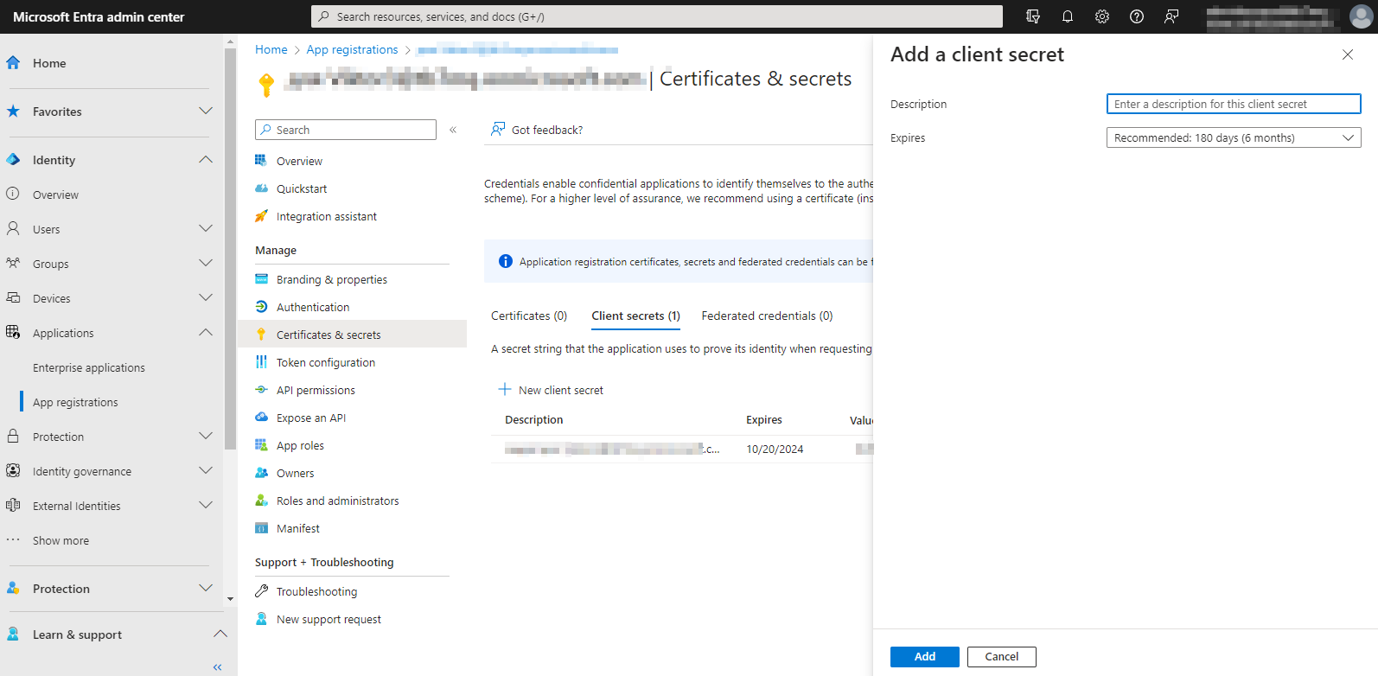
Task: Click the feedback person icon in the top bar
Action: tap(1171, 16)
